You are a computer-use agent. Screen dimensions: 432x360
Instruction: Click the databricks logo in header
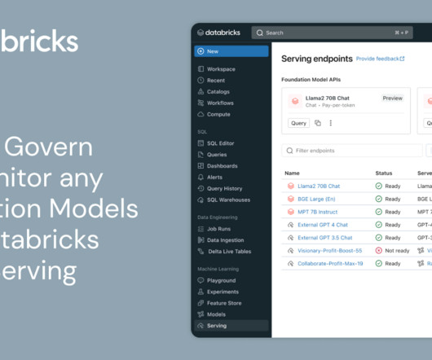pos(218,33)
